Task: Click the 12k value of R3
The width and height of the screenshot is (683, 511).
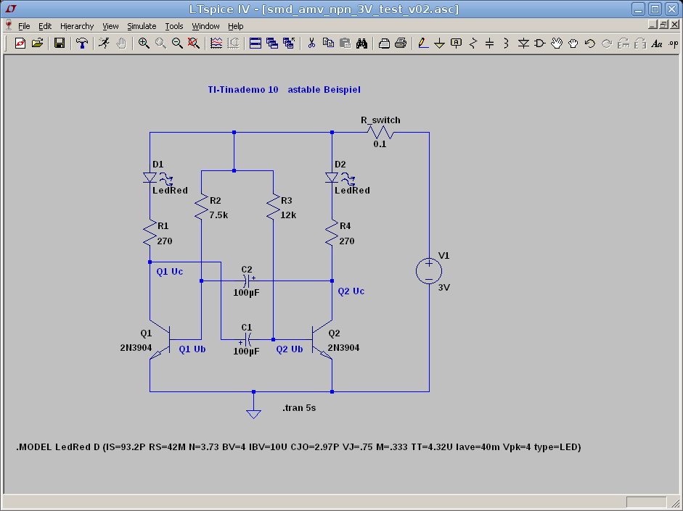Action: [x=288, y=215]
